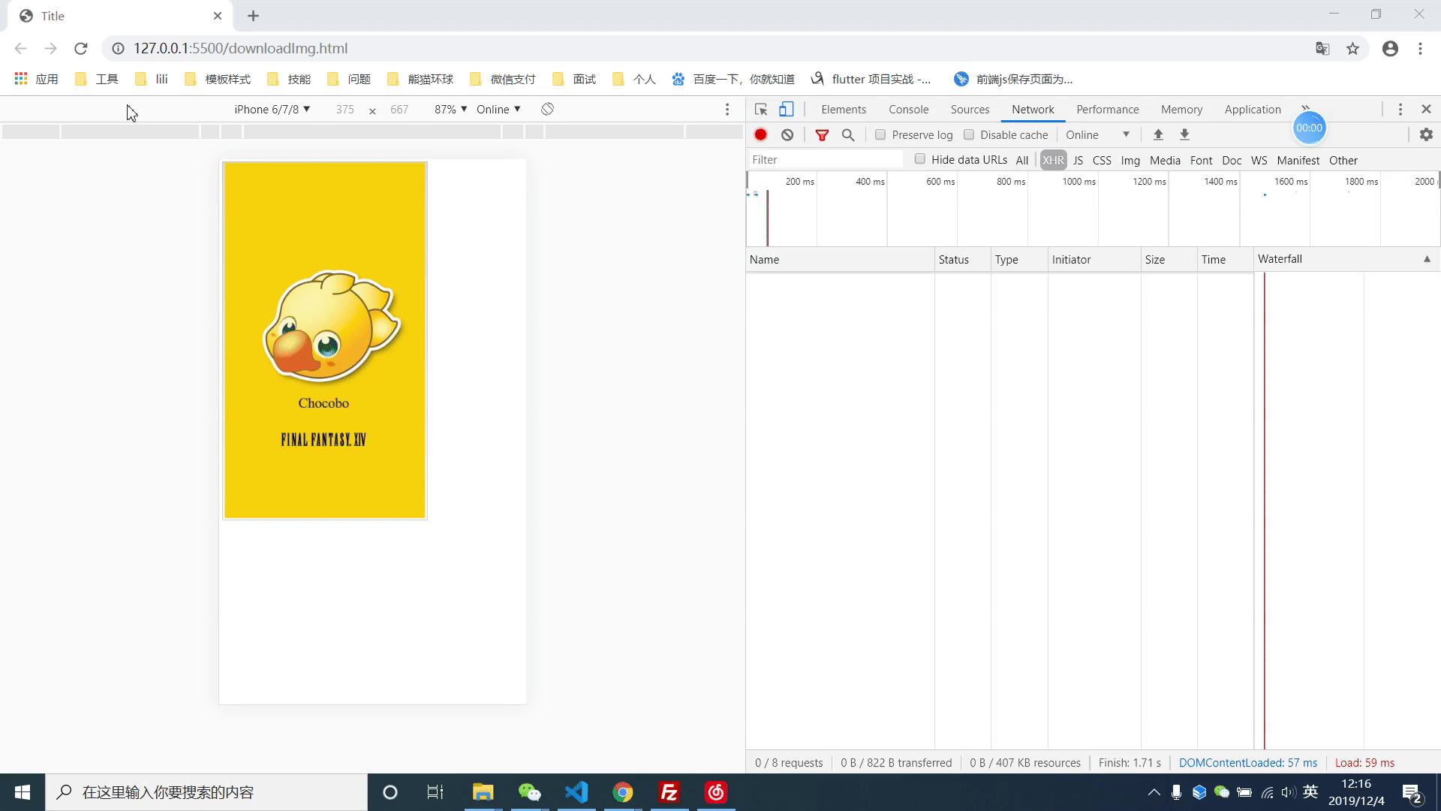Expand the zoom level 87% dropdown
The image size is (1441, 811).
point(450,109)
